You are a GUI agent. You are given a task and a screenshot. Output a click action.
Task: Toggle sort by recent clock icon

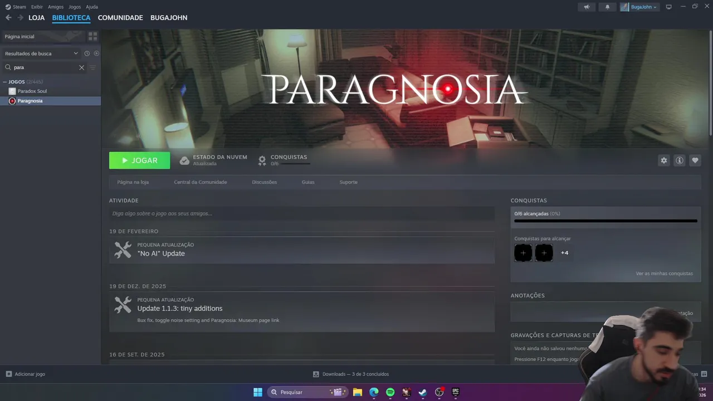pyautogui.click(x=87, y=53)
